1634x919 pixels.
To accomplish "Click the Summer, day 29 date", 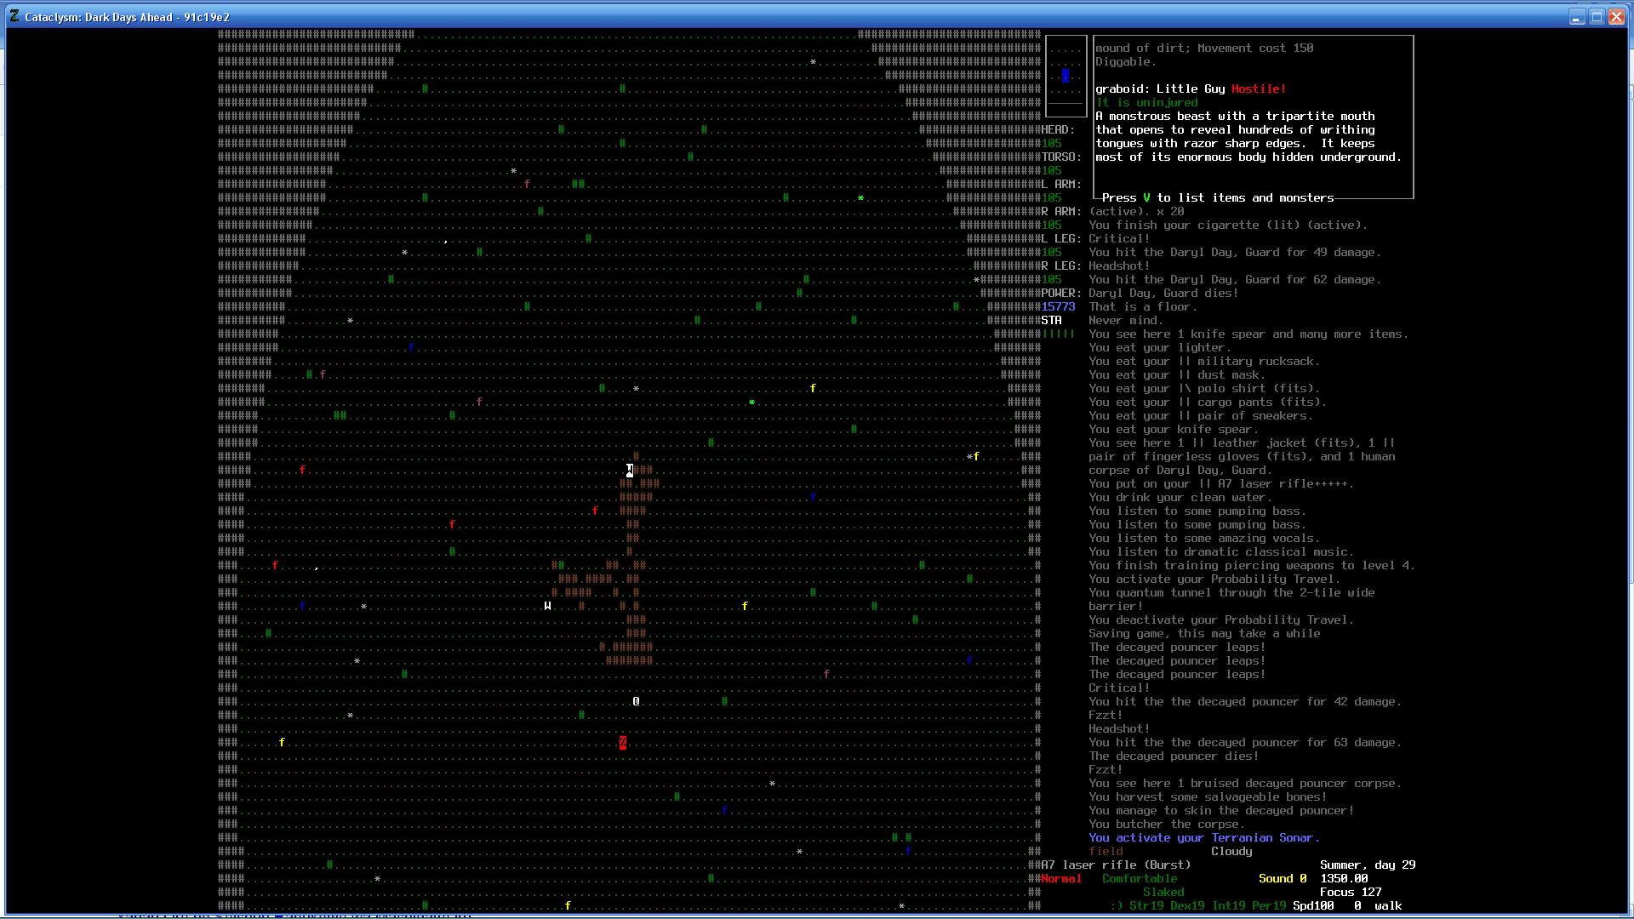I will coord(1367,865).
